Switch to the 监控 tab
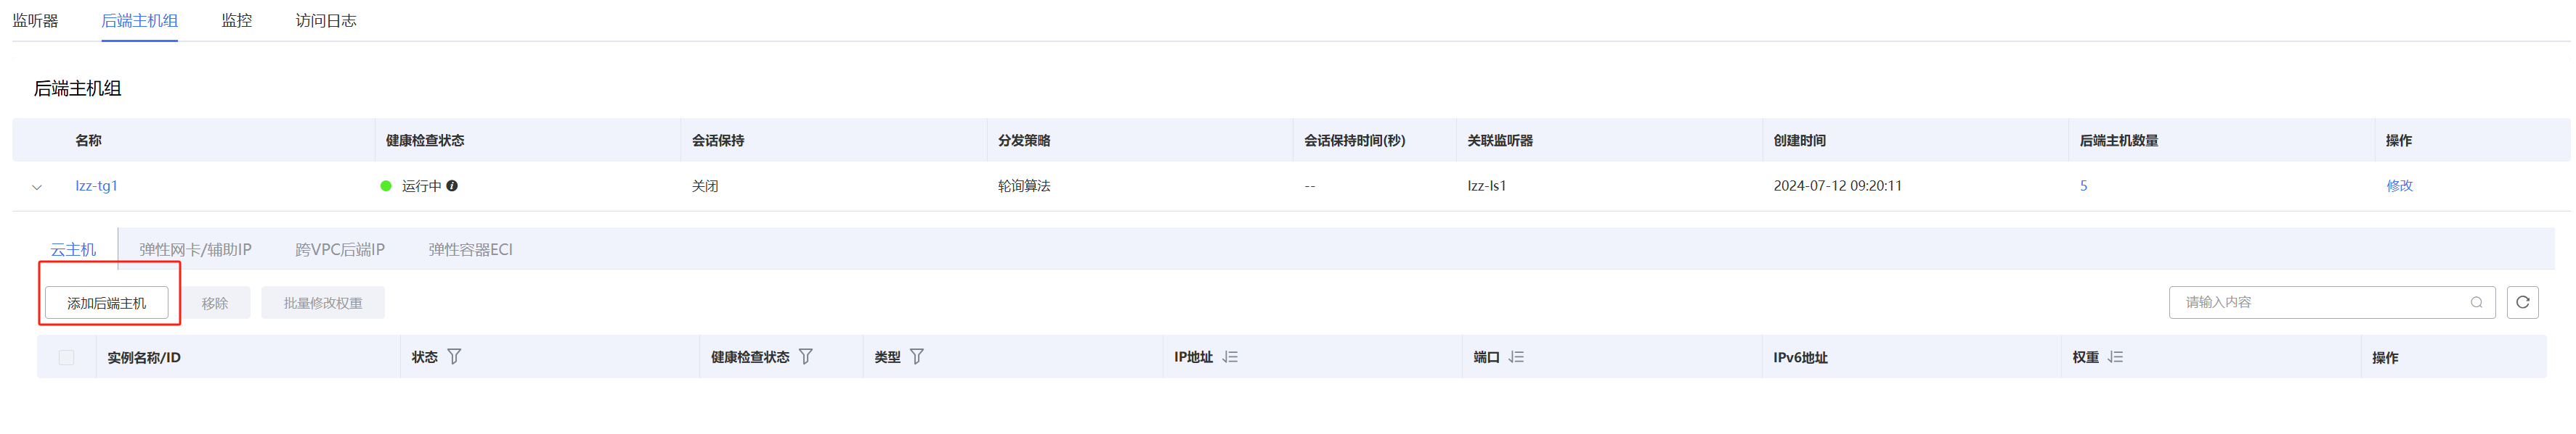The height and width of the screenshot is (434, 2576). [x=237, y=20]
